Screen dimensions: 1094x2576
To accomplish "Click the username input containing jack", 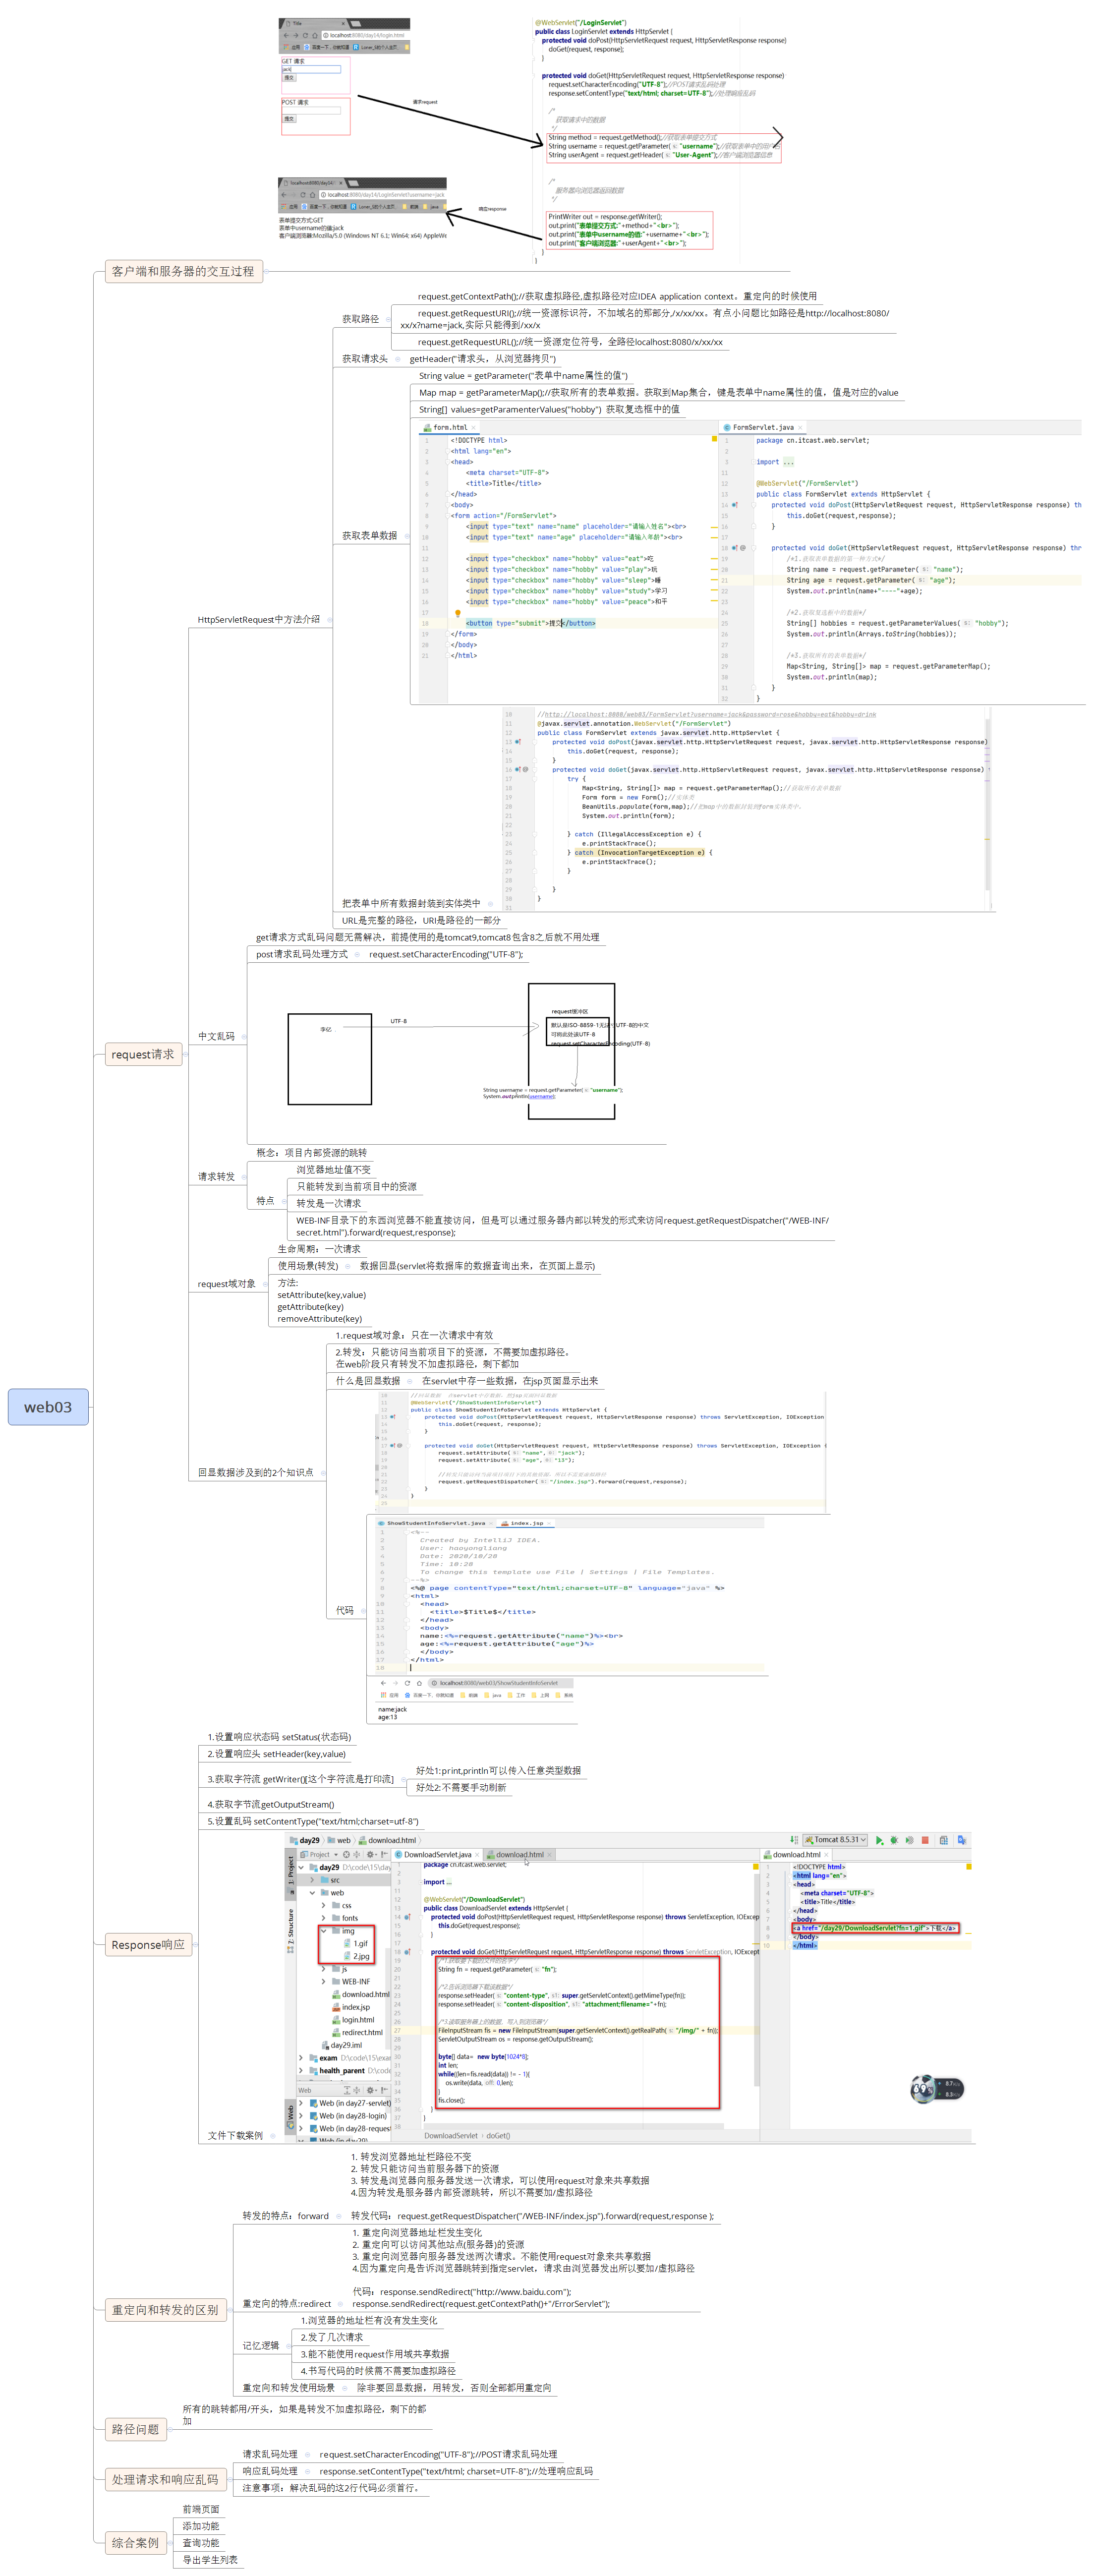I will [311, 69].
